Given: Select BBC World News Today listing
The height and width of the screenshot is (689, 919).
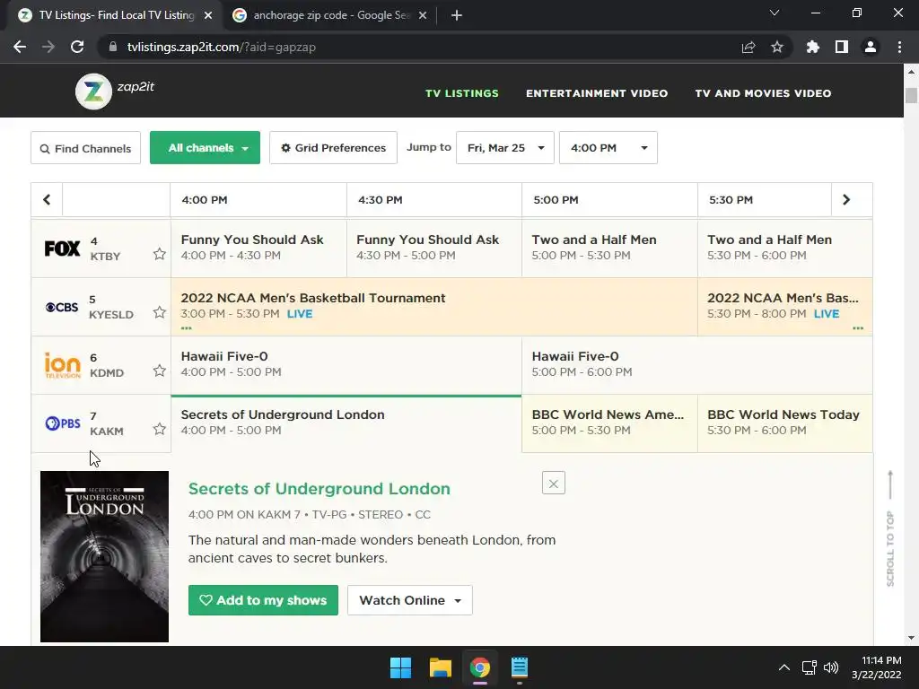Looking at the screenshot, I should click(x=784, y=423).
